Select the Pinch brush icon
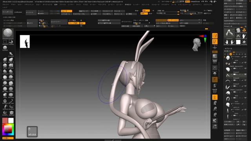The image size is (251, 141). point(5,65)
